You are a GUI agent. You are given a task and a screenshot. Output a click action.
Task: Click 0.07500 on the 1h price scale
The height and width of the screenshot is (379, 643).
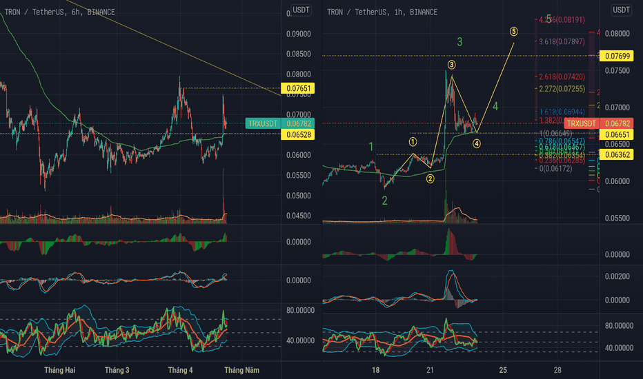pos(617,70)
